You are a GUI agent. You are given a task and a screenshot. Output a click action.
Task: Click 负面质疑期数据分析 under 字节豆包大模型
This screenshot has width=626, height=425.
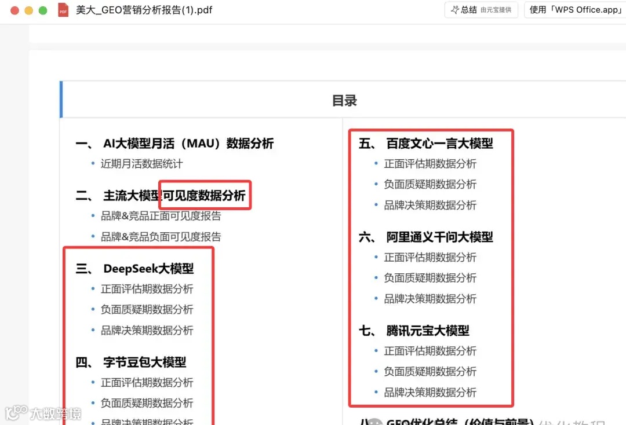coord(147,403)
